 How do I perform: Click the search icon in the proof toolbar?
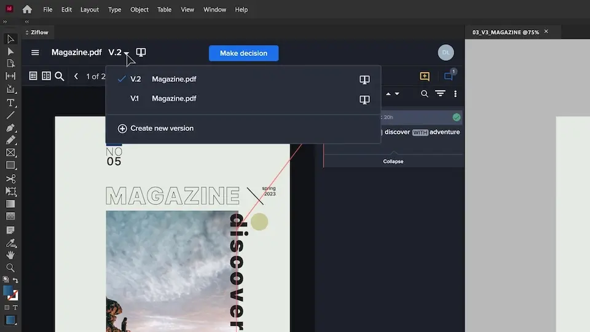click(60, 76)
